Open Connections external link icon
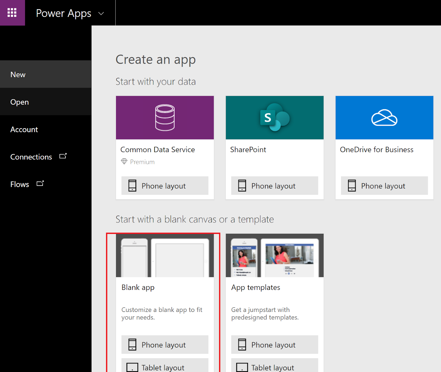Viewport: 441px width, 372px height. click(x=63, y=156)
